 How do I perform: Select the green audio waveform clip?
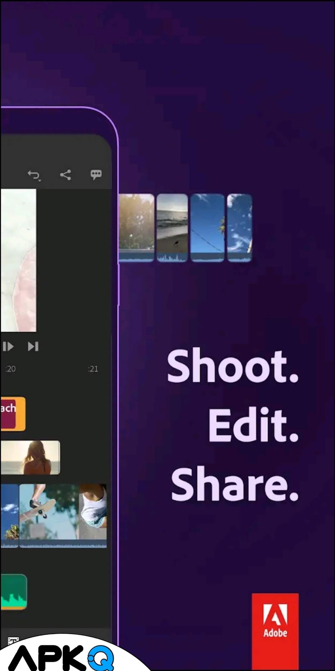13,592
